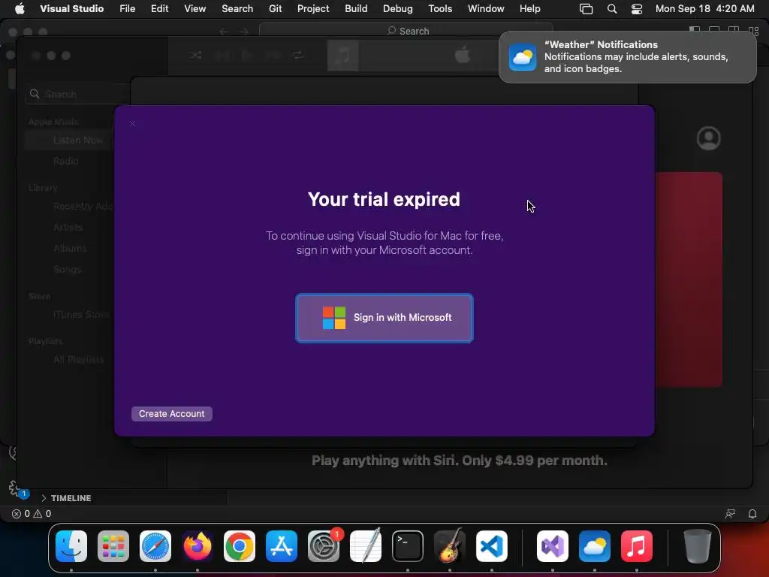Open TextEdit from the Dock

(366, 546)
